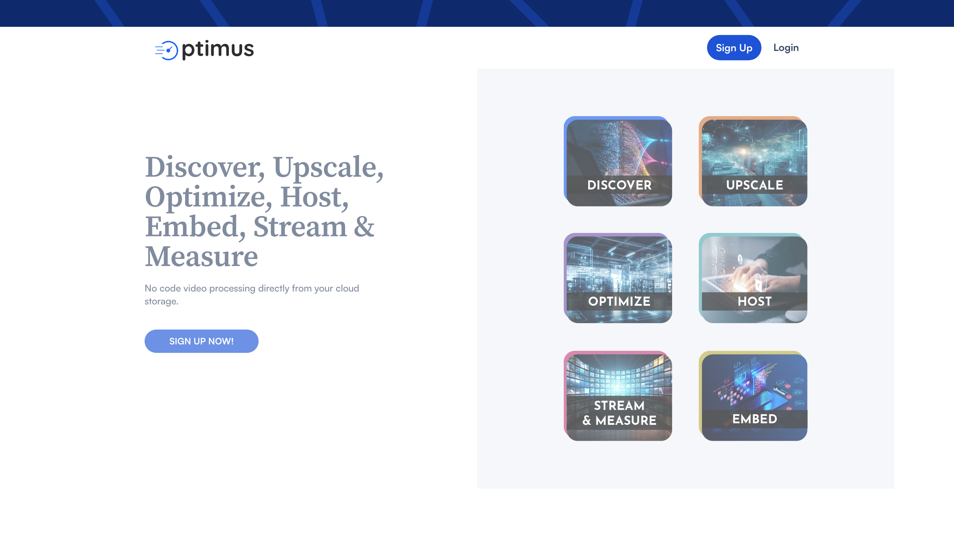Open the Login page
The width and height of the screenshot is (954, 536).
786,47
